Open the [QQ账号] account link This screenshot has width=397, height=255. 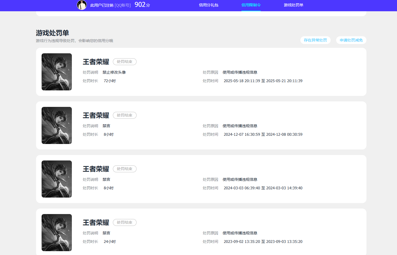[123, 5]
